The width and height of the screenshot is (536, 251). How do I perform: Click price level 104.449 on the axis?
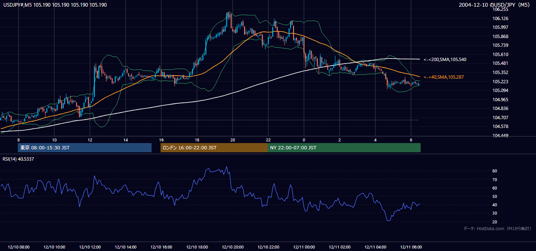[501, 136]
